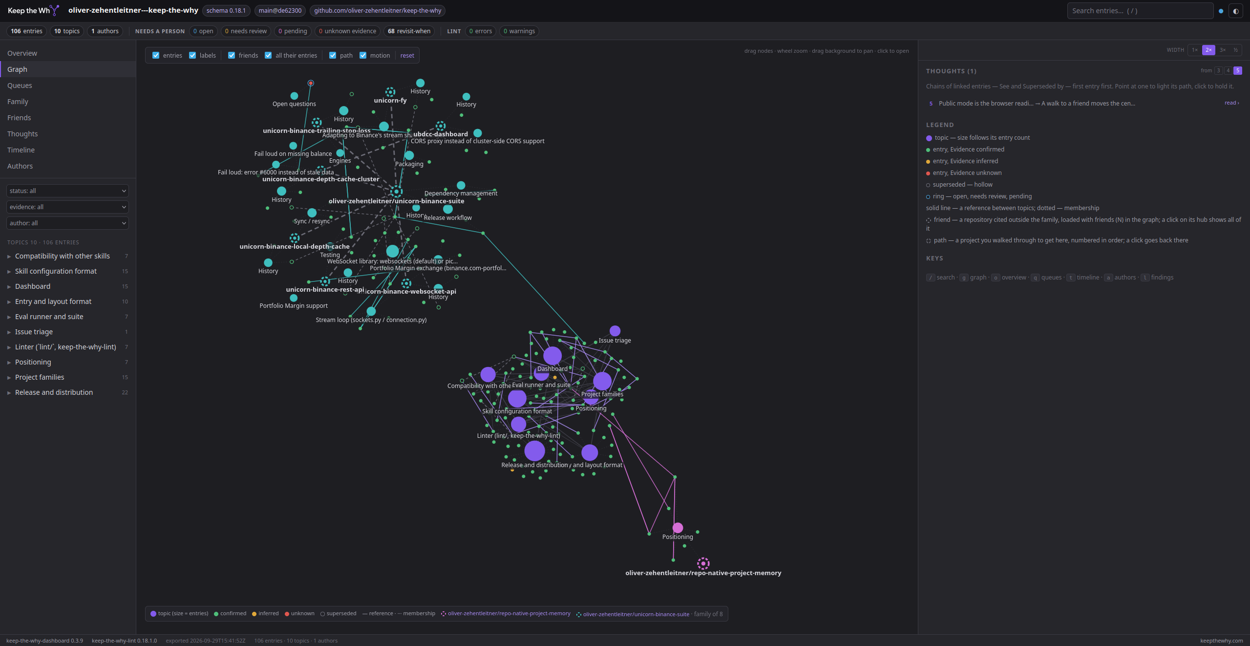Open the 'author: all' dropdown
The width and height of the screenshot is (1250, 646).
68,223
